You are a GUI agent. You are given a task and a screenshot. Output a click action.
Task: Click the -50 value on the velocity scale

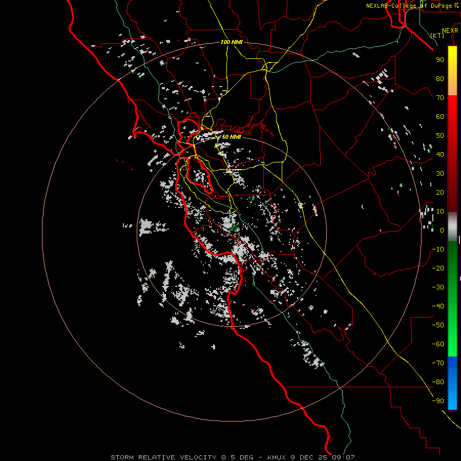coord(438,325)
